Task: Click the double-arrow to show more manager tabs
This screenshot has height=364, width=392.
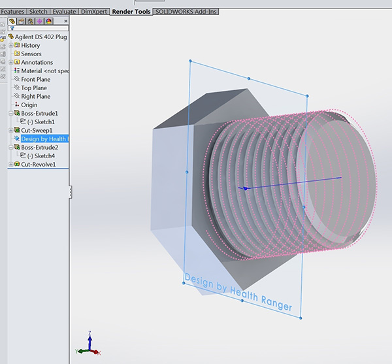Action: (65, 21)
